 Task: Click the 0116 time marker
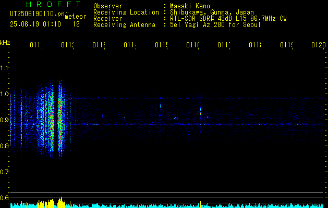(x=192, y=45)
